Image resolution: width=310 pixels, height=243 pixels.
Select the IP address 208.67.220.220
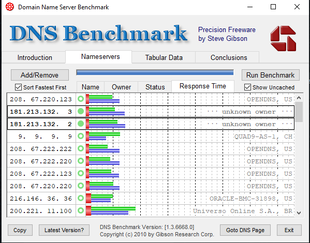pos(41,186)
